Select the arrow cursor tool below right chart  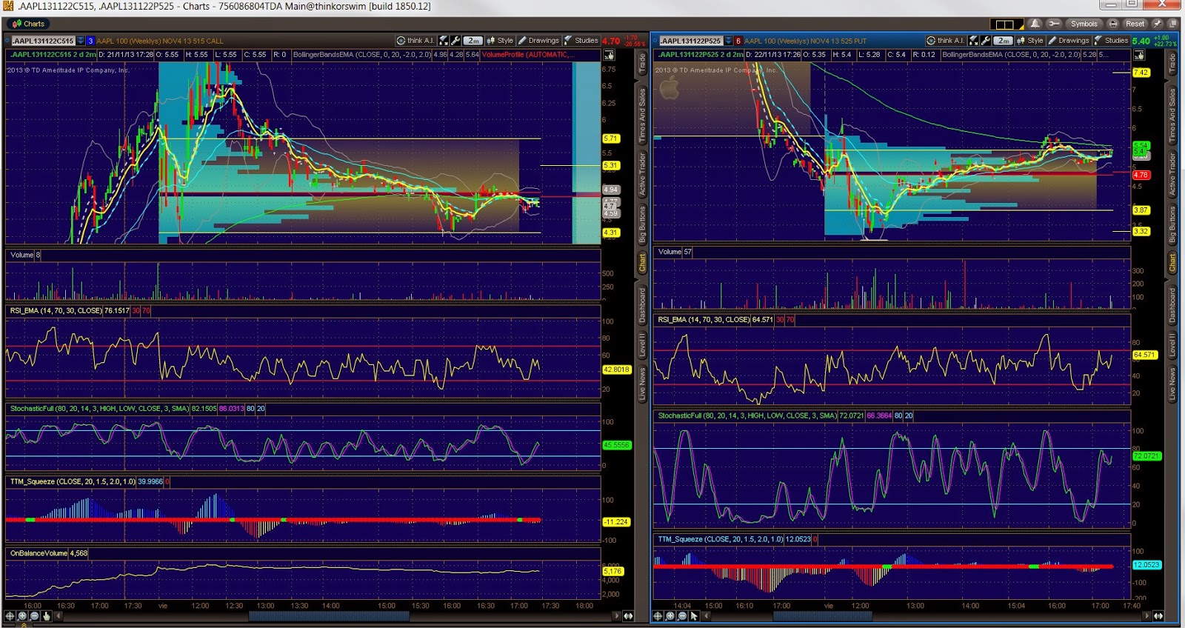694,616
